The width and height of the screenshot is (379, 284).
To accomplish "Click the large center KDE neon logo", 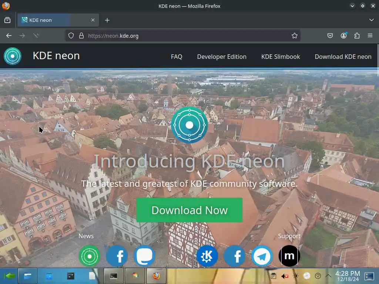I will 189,125.
